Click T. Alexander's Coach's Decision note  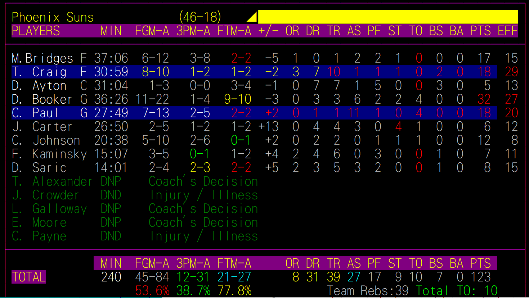[203, 181]
